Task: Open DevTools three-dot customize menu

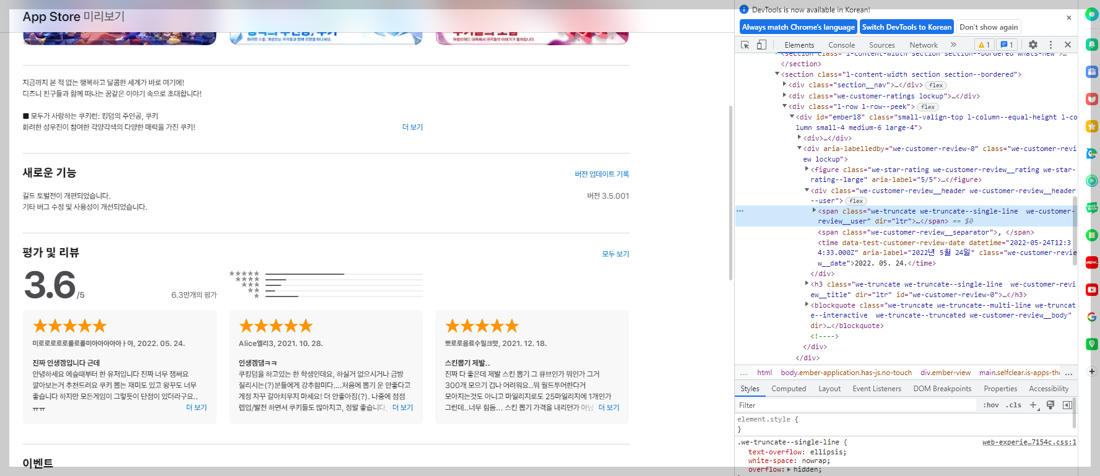Action: [1050, 45]
